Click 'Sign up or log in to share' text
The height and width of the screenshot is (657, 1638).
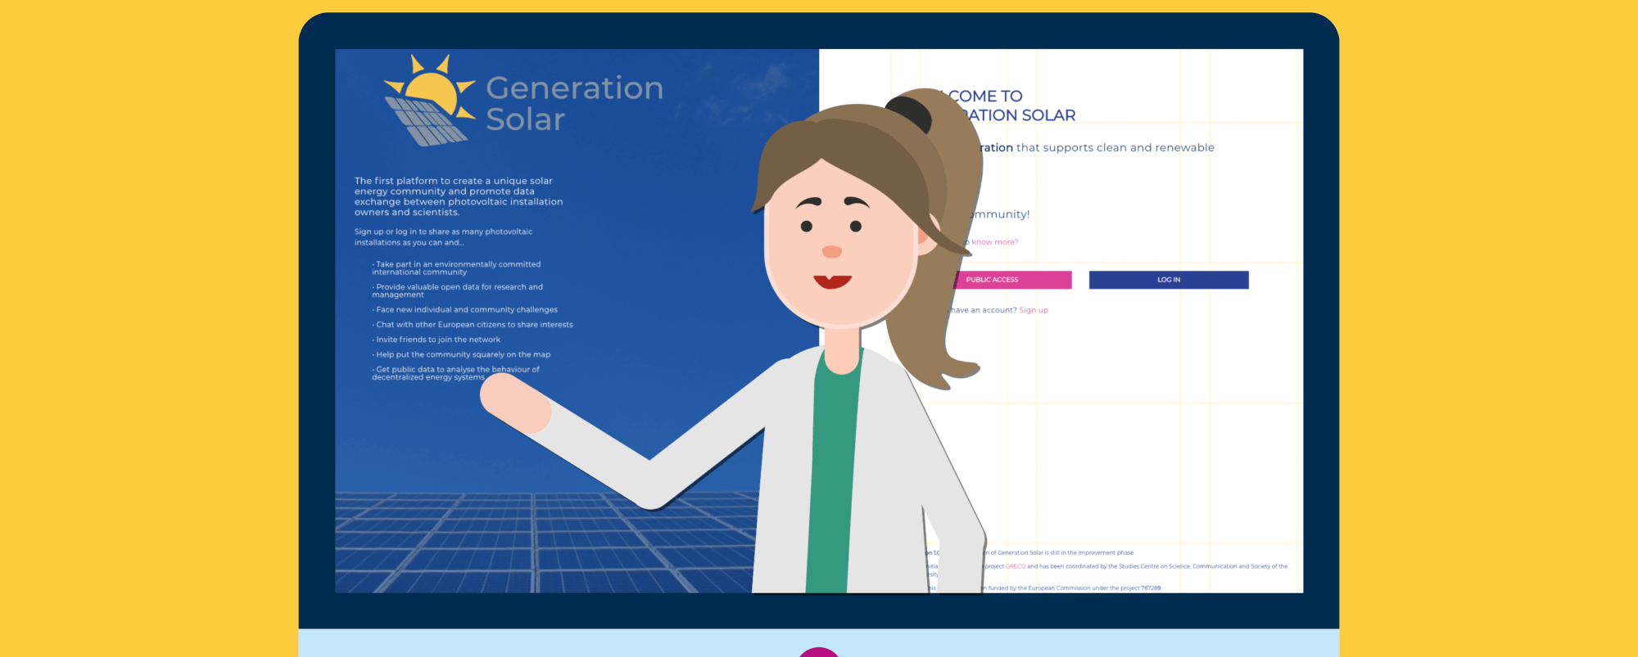point(443,237)
